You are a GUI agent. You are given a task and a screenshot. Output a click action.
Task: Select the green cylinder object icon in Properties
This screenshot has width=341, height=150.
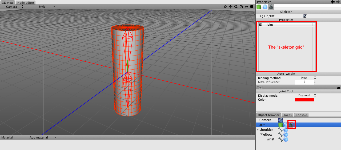(x=259, y=7)
